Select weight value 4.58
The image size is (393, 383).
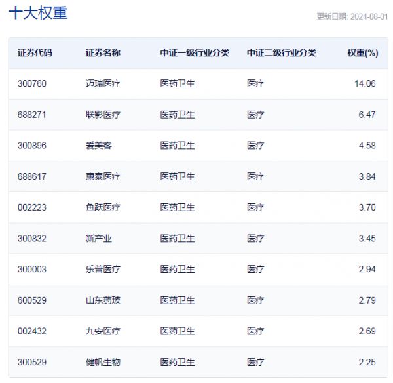[x=367, y=146]
